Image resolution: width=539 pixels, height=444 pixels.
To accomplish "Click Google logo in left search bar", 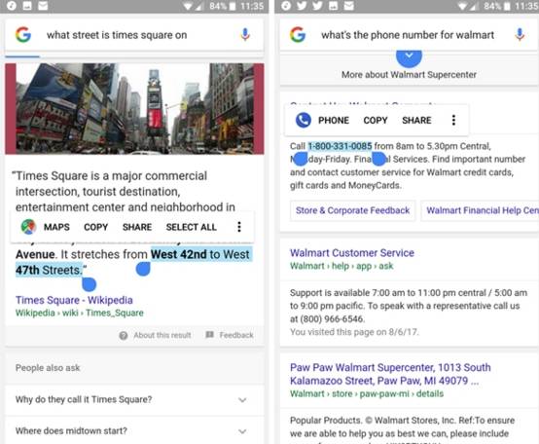I will click(x=23, y=35).
